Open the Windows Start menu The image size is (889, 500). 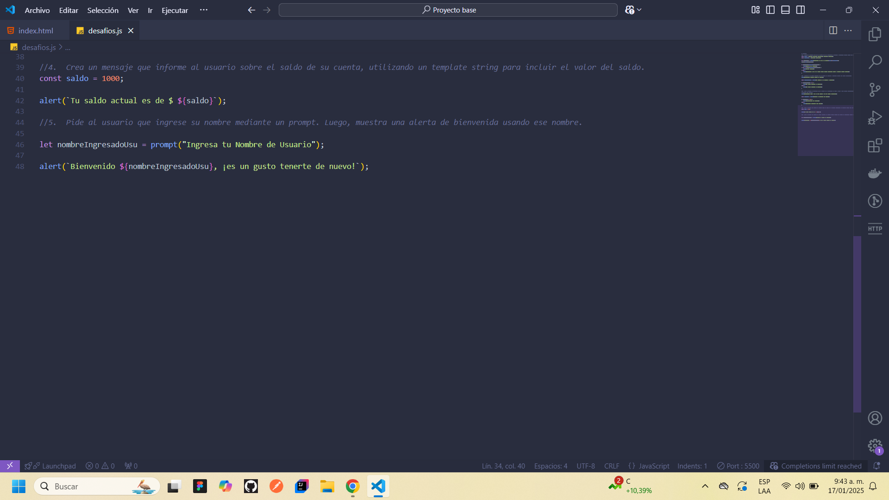point(19,486)
